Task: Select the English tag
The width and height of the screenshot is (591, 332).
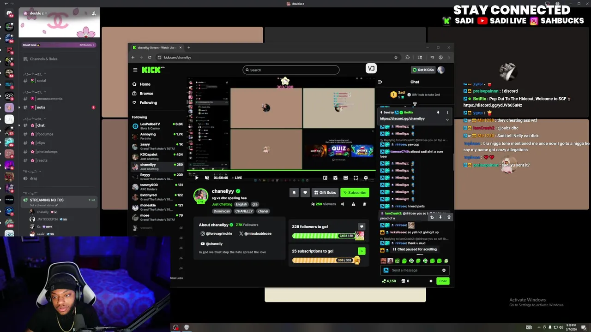Action: click(x=241, y=204)
